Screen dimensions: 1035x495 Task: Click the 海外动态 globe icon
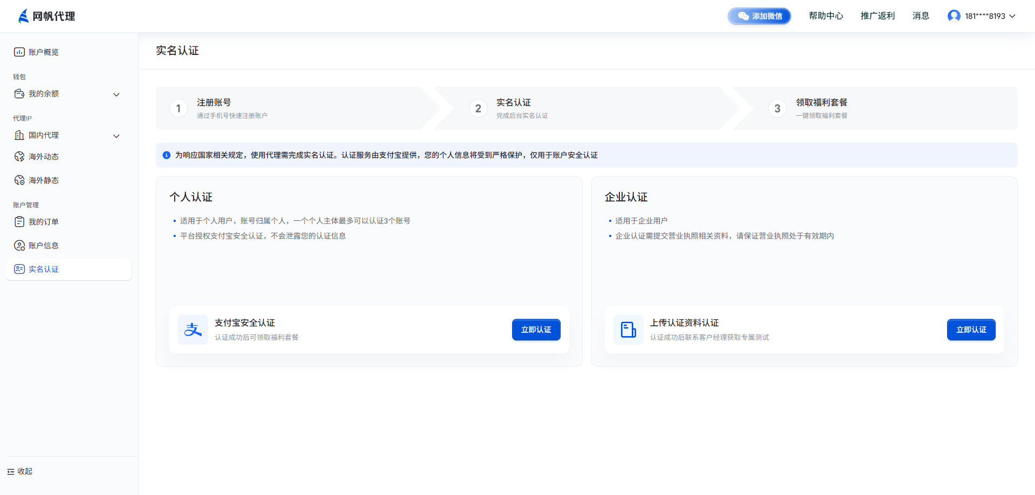pos(19,157)
